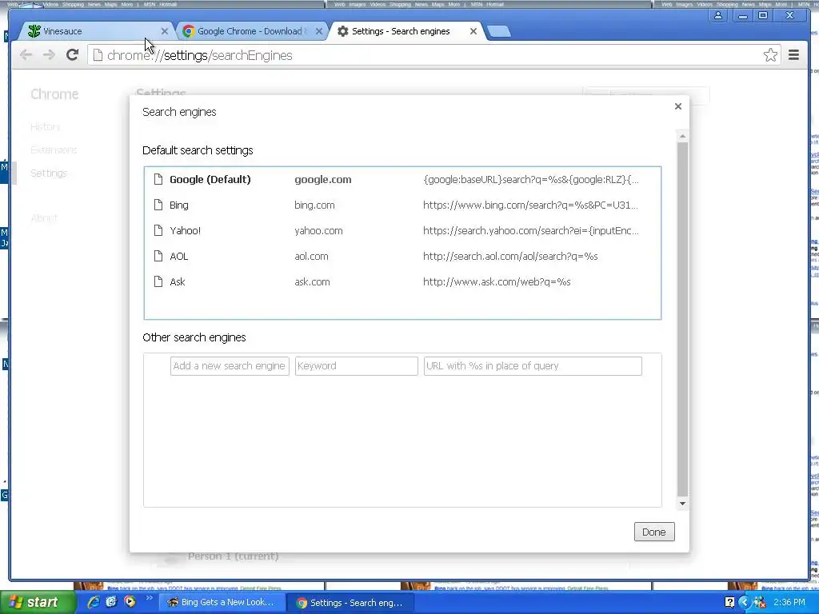Focus the Keyword input field
819x614 pixels.
[x=356, y=366]
